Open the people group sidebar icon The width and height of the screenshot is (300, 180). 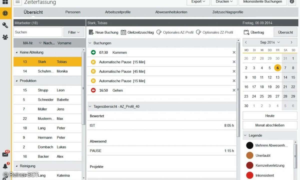click(5, 37)
